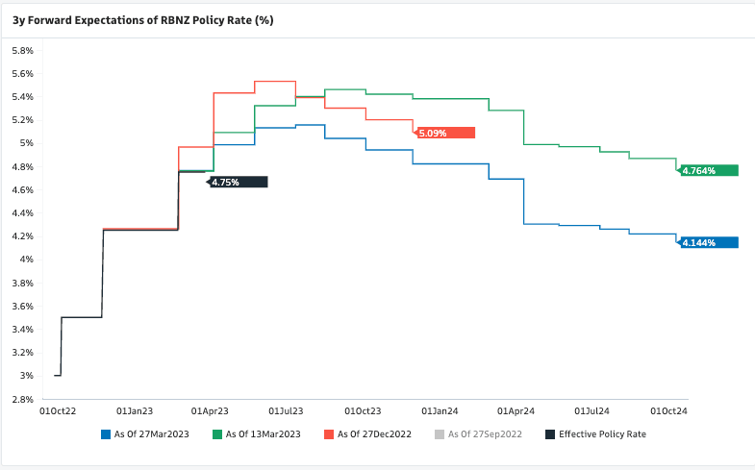The image size is (755, 470).
Task: Toggle the Effective Policy Rate legend label
Action: [602, 434]
